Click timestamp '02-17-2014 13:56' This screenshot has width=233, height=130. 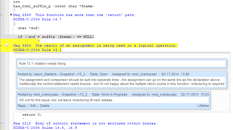pos(175,74)
